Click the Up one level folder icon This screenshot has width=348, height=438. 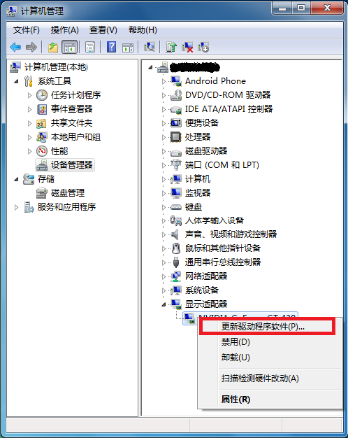tap(53, 47)
